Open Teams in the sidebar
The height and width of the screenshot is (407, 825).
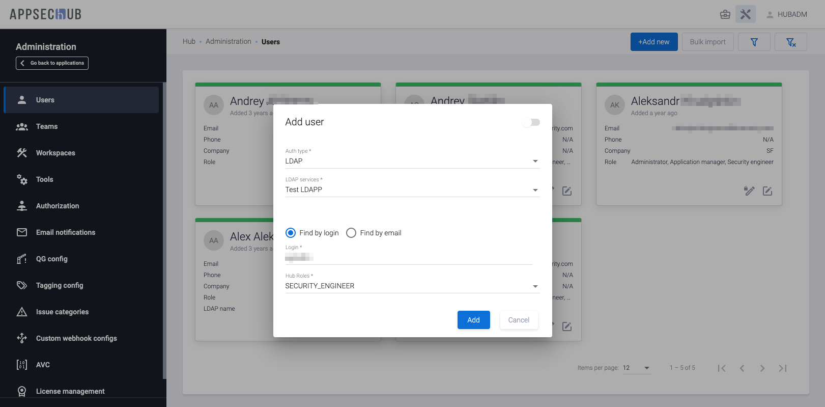(47, 126)
